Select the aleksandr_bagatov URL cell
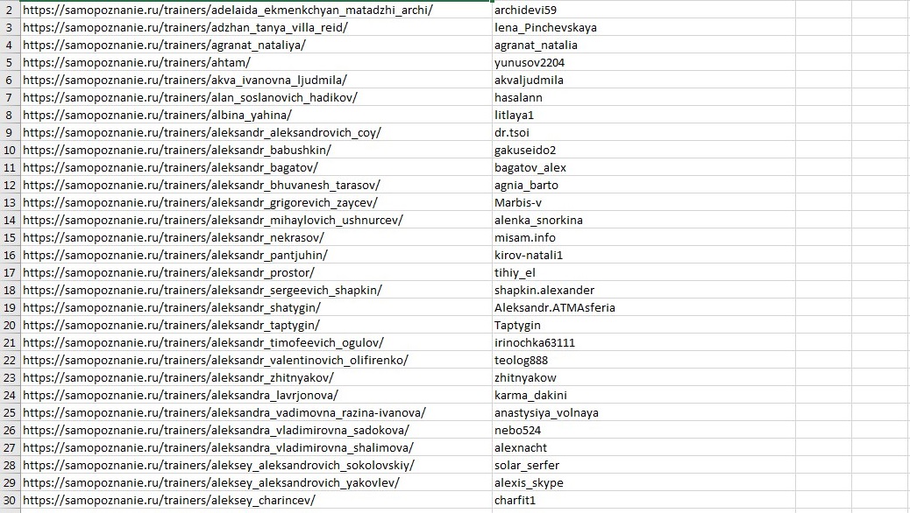The height and width of the screenshot is (513, 910). [256, 167]
